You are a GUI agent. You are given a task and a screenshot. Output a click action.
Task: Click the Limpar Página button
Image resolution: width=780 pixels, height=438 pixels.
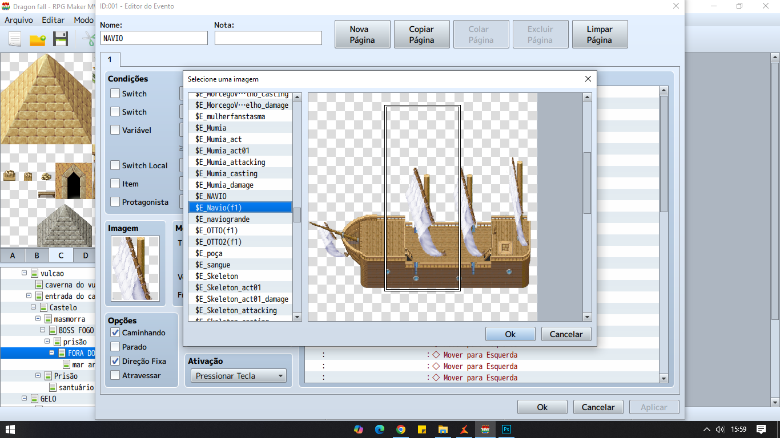pos(600,34)
